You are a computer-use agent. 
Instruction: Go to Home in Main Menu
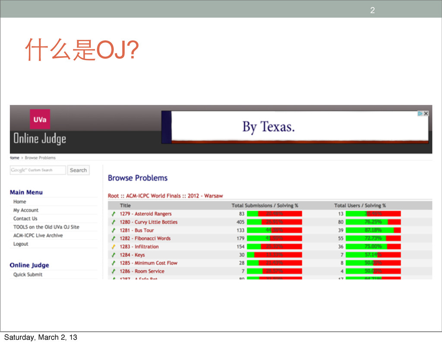pos(19,202)
